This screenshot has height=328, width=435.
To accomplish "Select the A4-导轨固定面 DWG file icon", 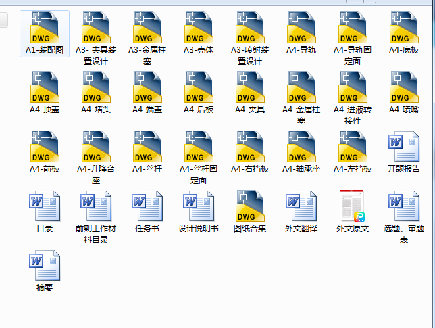I will coord(353,27).
